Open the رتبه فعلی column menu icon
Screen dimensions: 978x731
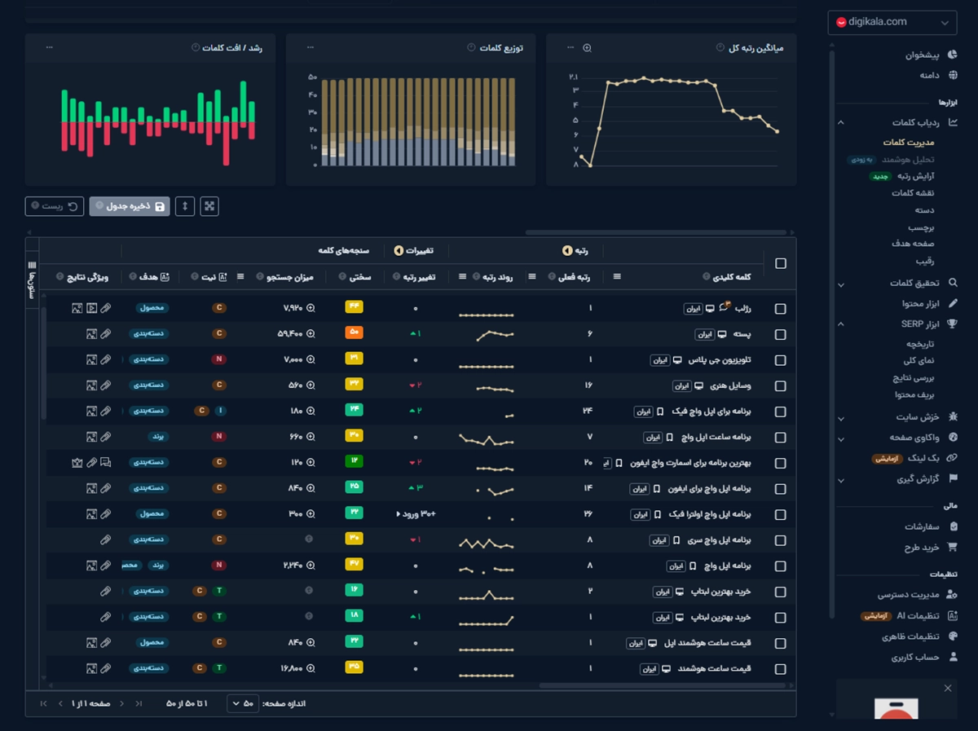point(532,277)
